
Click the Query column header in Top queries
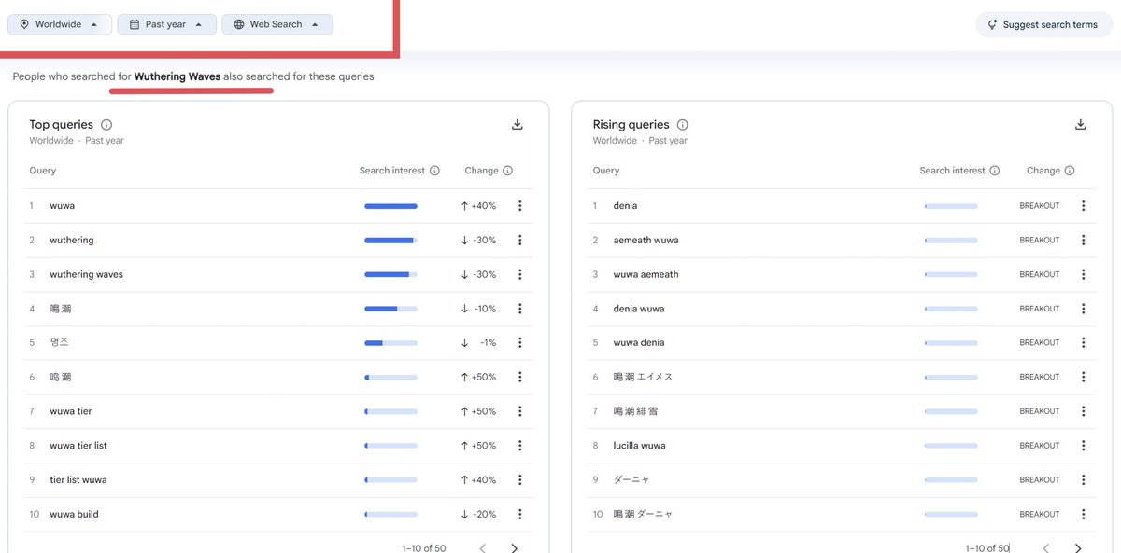43,171
